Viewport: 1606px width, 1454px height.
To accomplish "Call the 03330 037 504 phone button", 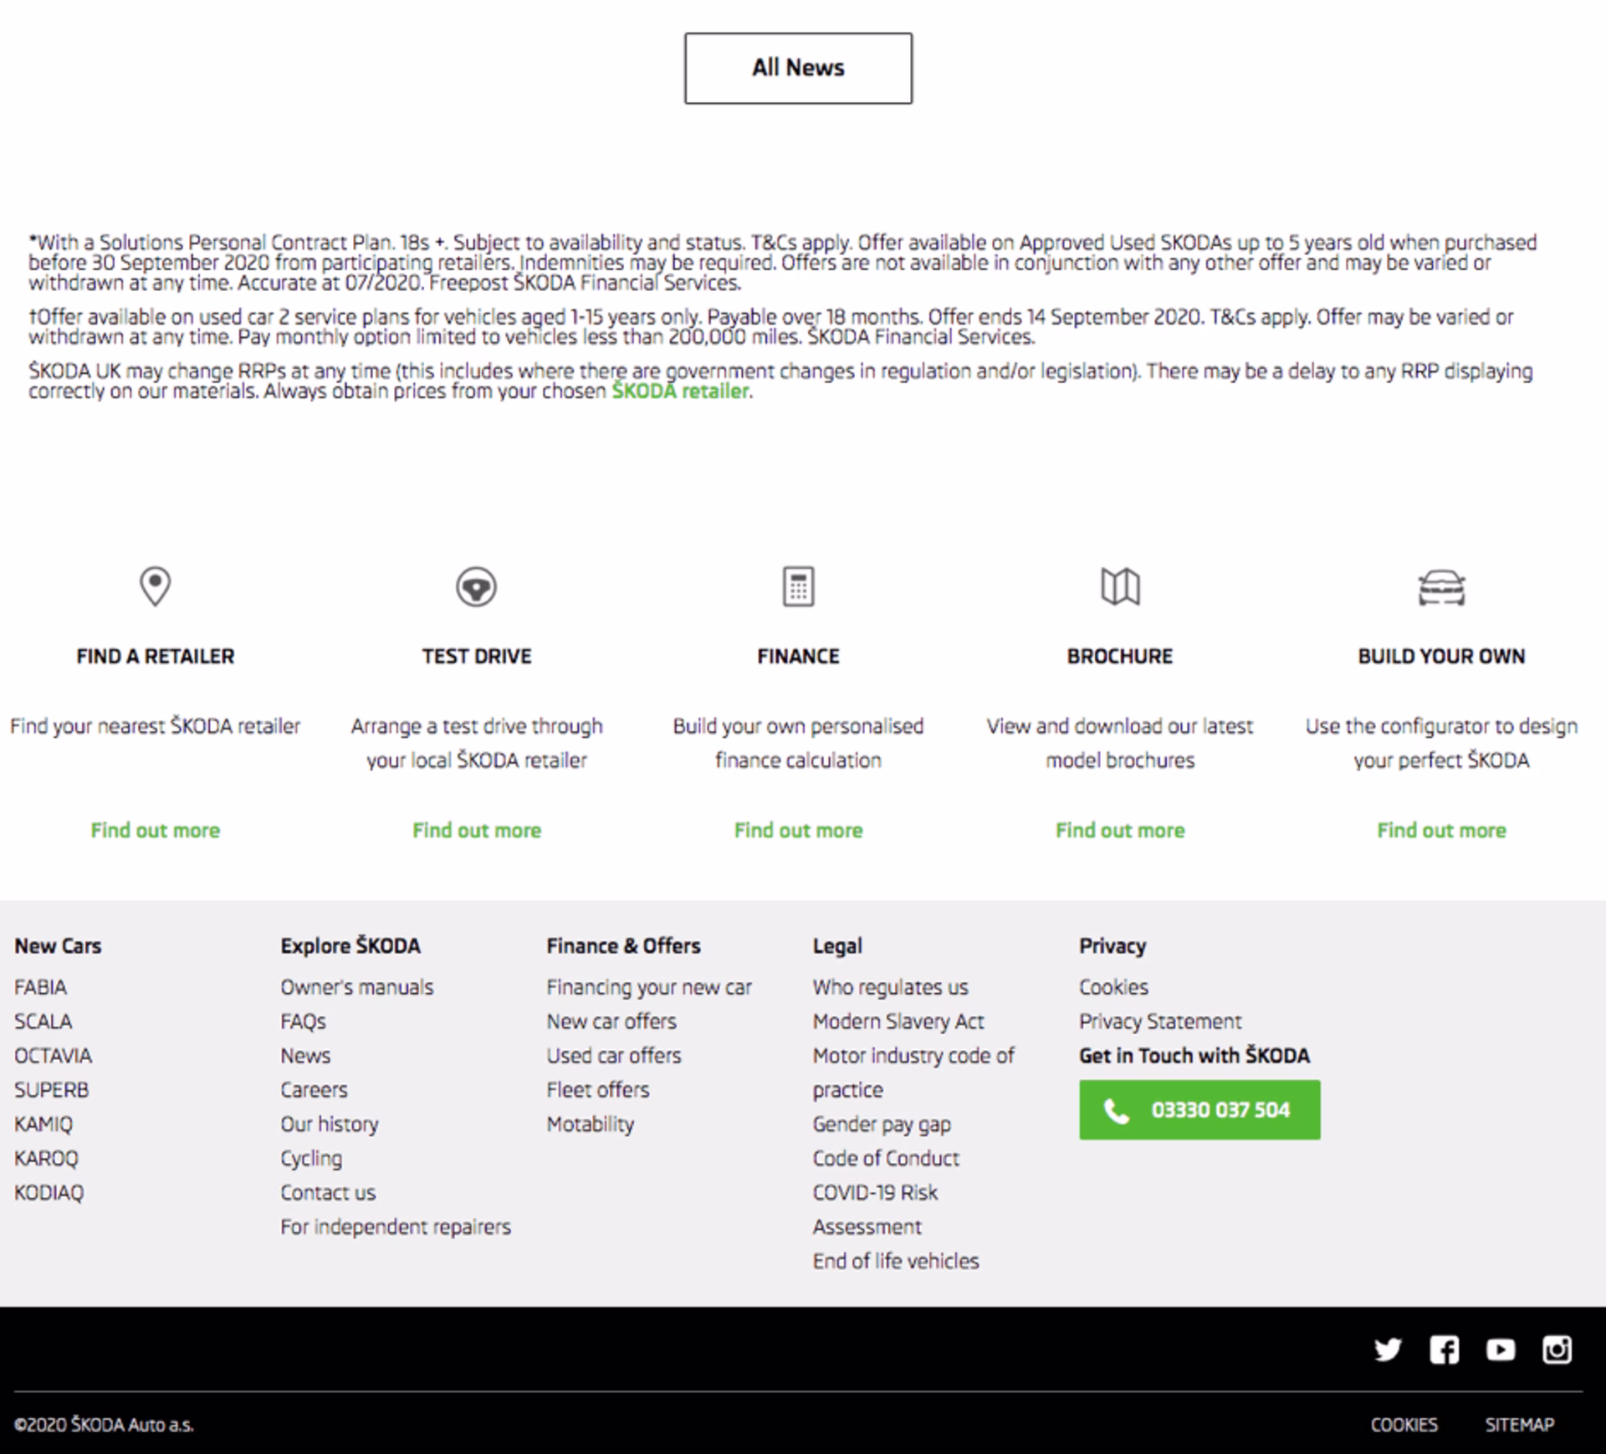I will point(1199,1109).
